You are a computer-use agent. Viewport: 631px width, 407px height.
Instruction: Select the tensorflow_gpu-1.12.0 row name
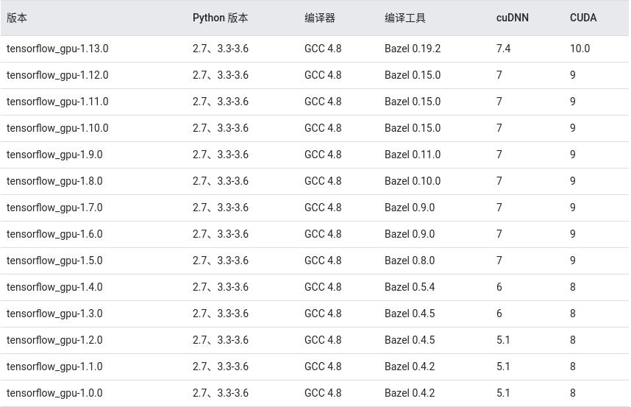point(57,75)
